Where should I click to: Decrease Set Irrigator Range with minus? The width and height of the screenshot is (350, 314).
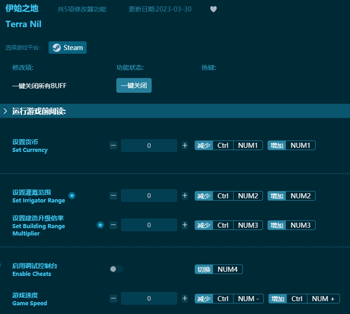pyautogui.click(x=114, y=196)
